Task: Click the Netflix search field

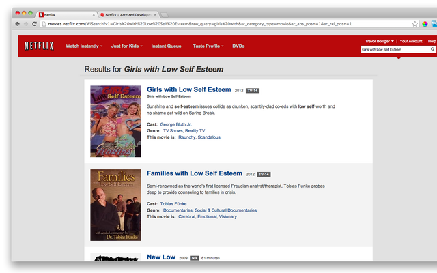Action: point(395,49)
